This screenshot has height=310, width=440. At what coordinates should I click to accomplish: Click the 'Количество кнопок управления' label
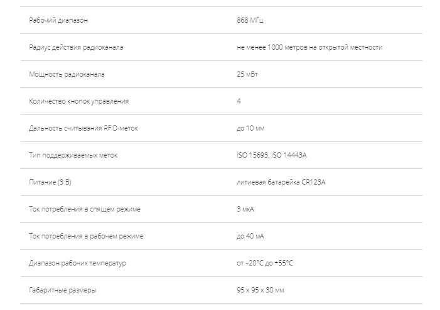pyautogui.click(x=79, y=101)
